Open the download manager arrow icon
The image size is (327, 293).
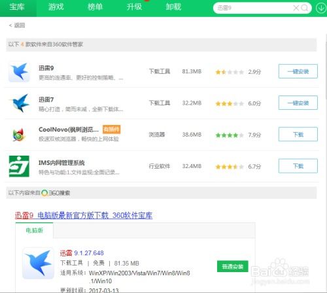pyautogui.click(x=321, y=8)
